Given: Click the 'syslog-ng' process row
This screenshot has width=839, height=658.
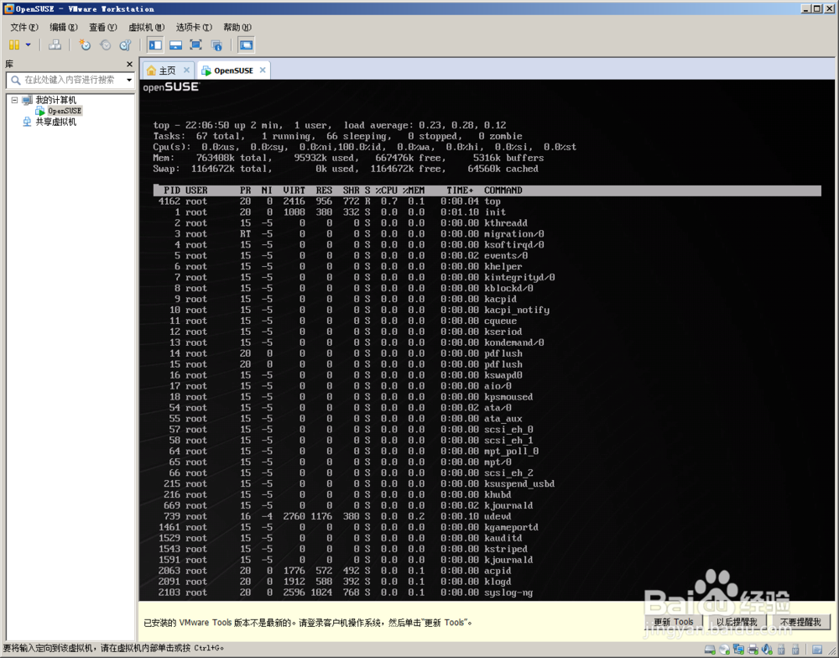Looking at the screenshot, I should click(x=346, y=593).
